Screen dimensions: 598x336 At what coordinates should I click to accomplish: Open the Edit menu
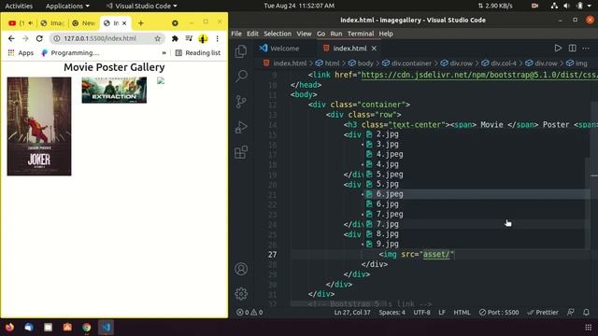click(252, 34)
